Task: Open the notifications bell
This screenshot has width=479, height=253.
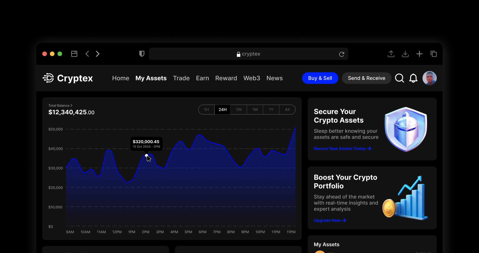Action: tap(413, 78)
